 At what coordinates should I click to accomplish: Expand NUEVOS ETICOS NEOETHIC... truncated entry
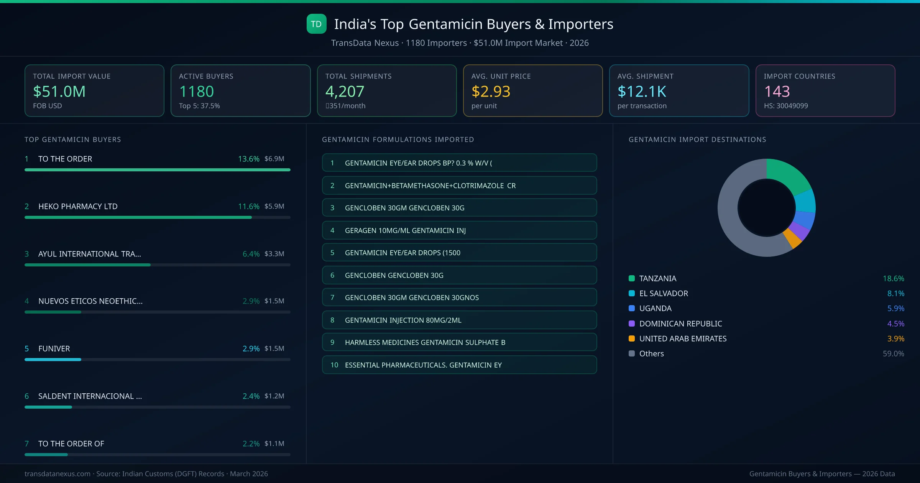click(90, 301)
